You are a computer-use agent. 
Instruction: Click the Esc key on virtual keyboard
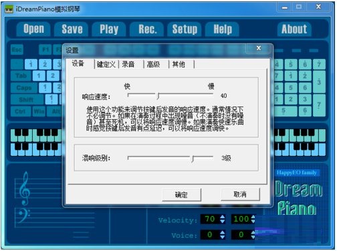click(x=17, y=50)
